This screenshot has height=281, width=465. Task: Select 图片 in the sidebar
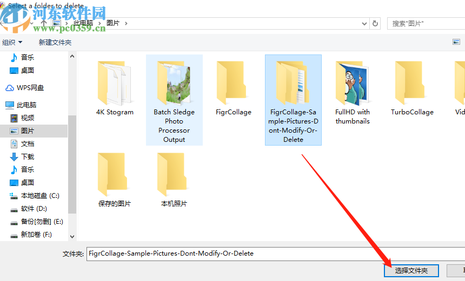point(34,131)
